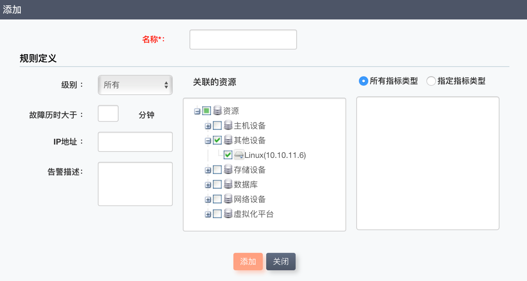Expand the 网络设备 tree node
The height and width of the screenshot is (281, 527).
click(x=208, y=200)
